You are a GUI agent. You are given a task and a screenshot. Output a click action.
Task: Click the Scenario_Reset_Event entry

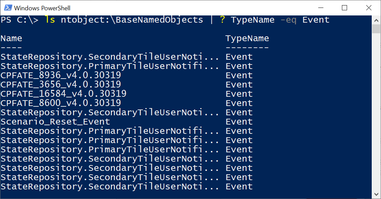(55, 121)
